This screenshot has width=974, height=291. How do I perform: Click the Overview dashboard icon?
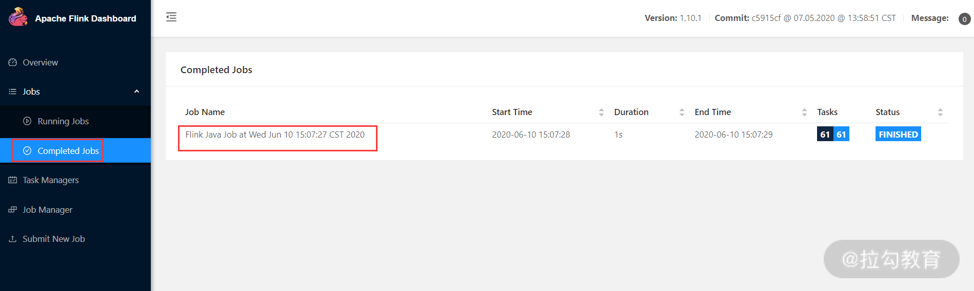point(13,62)
